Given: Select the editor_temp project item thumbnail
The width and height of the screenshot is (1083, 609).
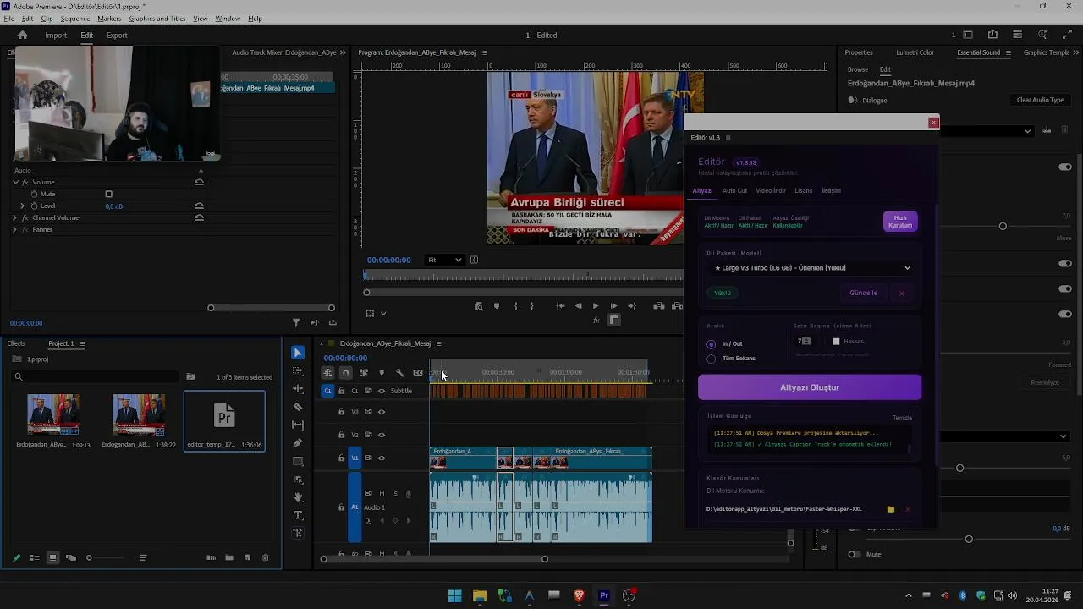Looking at the screenshot, I should point(224,416).
